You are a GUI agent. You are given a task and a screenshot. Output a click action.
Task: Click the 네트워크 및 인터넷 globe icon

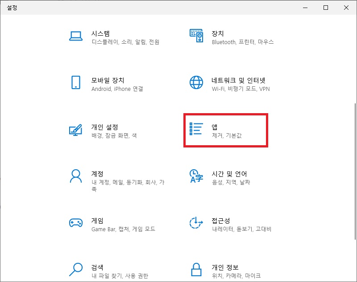click(x=196, y=82)
